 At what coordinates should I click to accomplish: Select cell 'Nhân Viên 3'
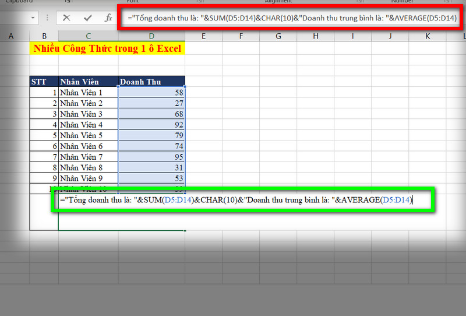[89, 114]
